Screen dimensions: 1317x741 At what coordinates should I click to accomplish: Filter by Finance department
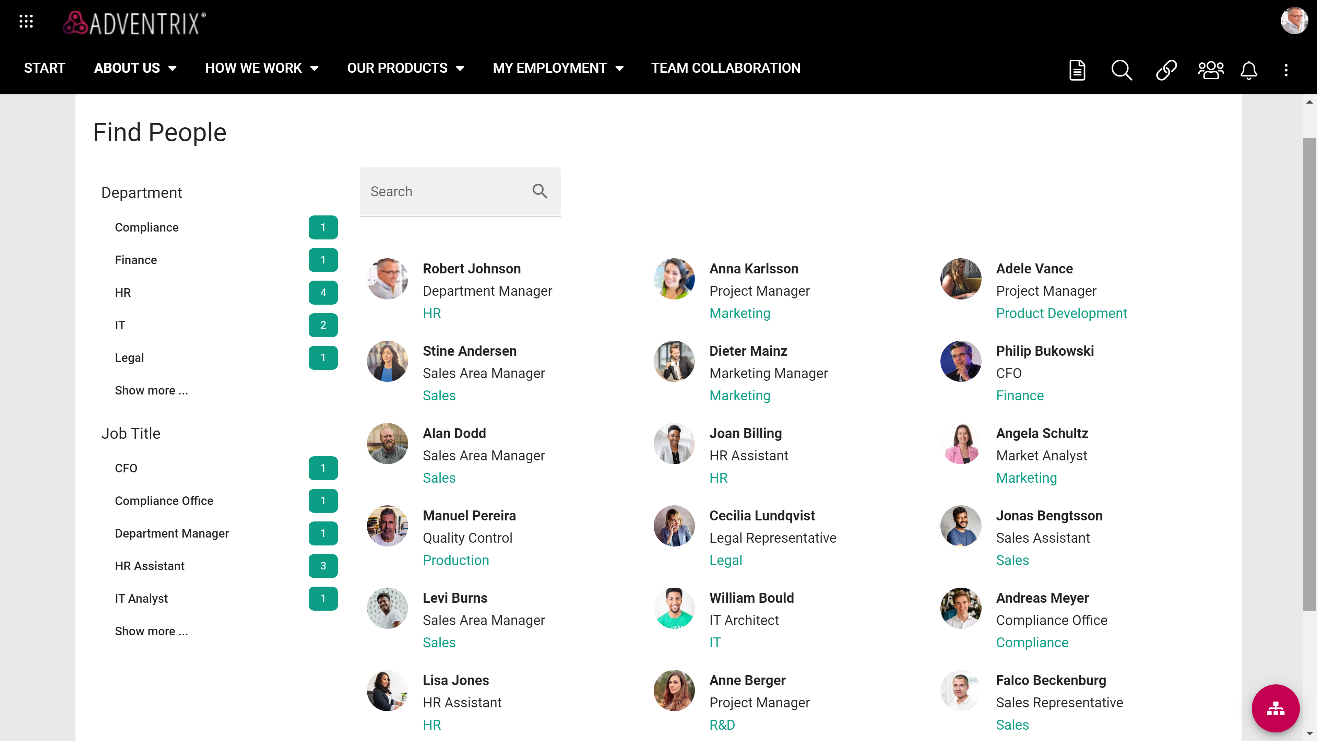coord(135,260)
